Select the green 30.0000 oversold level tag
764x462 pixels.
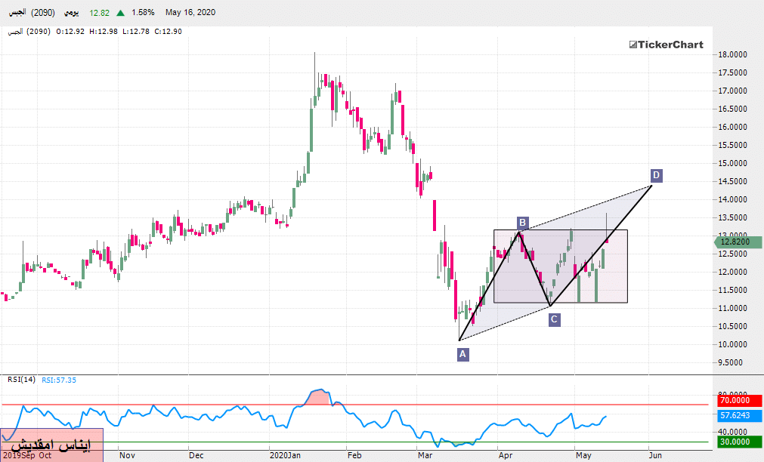tap(738, 442)
